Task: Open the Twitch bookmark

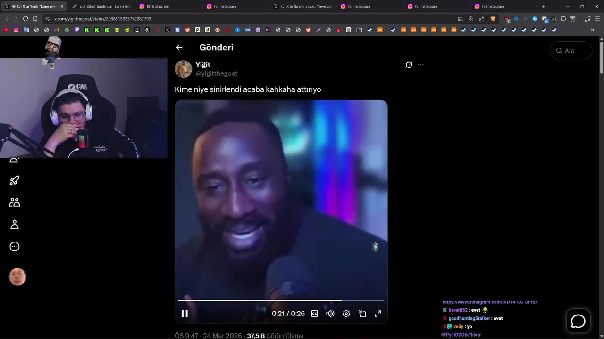Action: coord(77,30)
